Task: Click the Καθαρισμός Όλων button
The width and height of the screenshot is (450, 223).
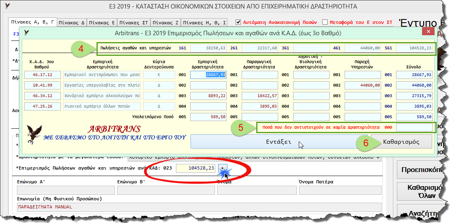Action: click(420, 192)
